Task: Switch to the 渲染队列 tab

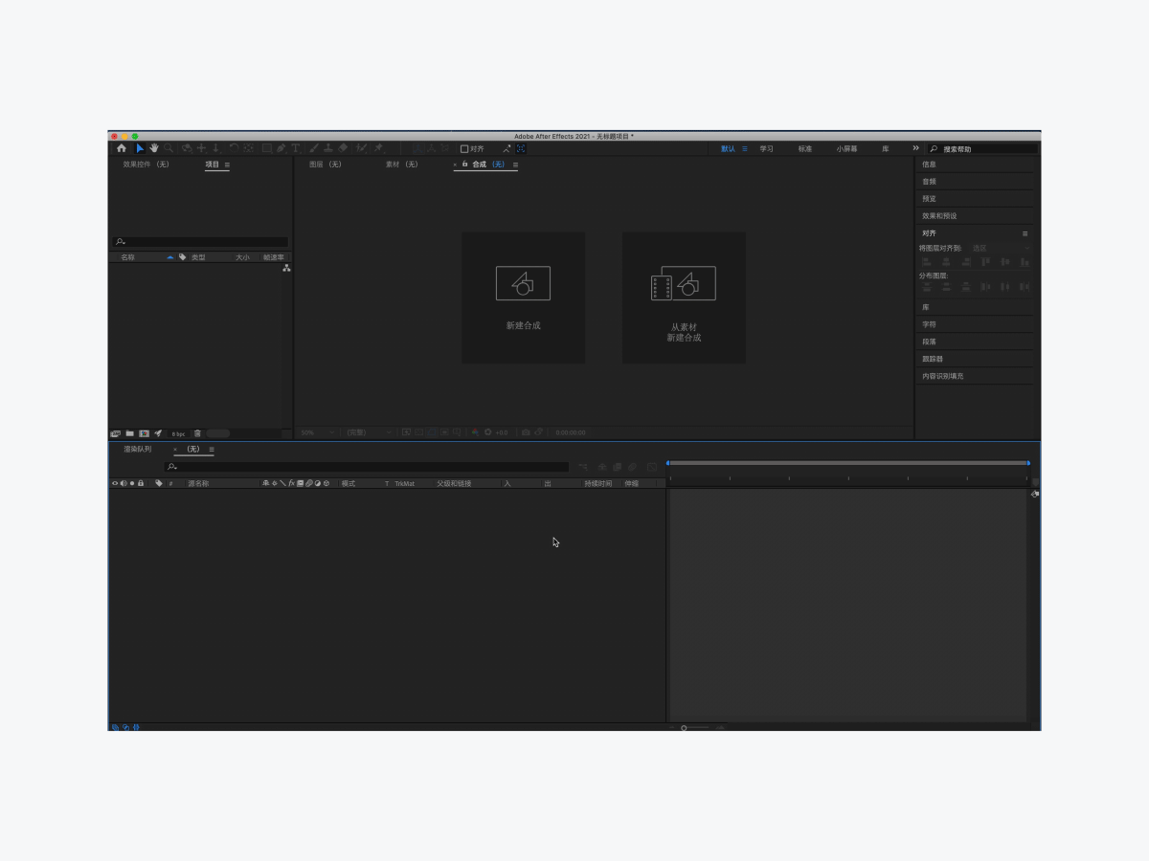Action: [x=138, y=449]
